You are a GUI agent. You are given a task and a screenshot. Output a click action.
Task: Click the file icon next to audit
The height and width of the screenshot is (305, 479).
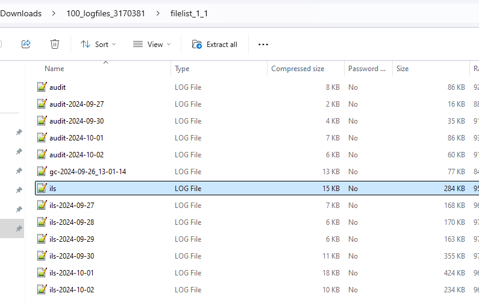coord(42,87)
